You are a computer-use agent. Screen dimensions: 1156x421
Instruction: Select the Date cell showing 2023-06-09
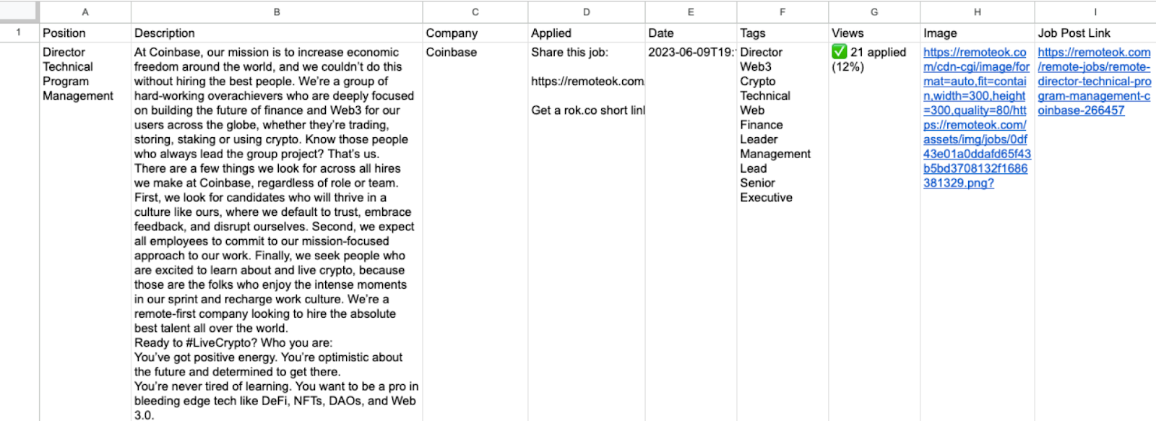click(690, 52)
